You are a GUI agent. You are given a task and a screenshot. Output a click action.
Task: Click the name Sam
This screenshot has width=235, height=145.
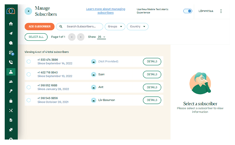click(101, 74)
